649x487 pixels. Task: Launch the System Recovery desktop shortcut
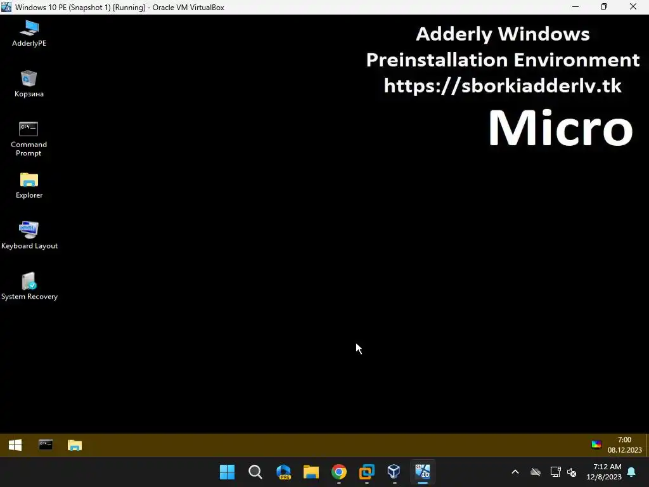click(29, 286)
